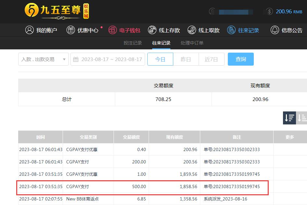This screenshot has height=205, width=307.
Task: Click the 交易额度 column header
Action: point(131,137)
